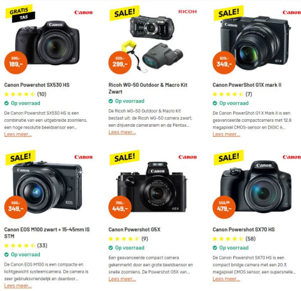Open Canon Powershot SX530 HS product image
This screenshot has height=291, width=301.
(48, 42)
